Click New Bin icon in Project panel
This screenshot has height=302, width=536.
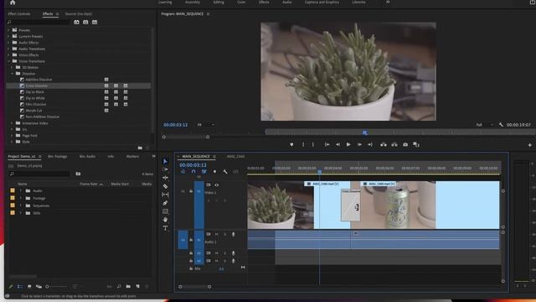(x=128, y=286)
